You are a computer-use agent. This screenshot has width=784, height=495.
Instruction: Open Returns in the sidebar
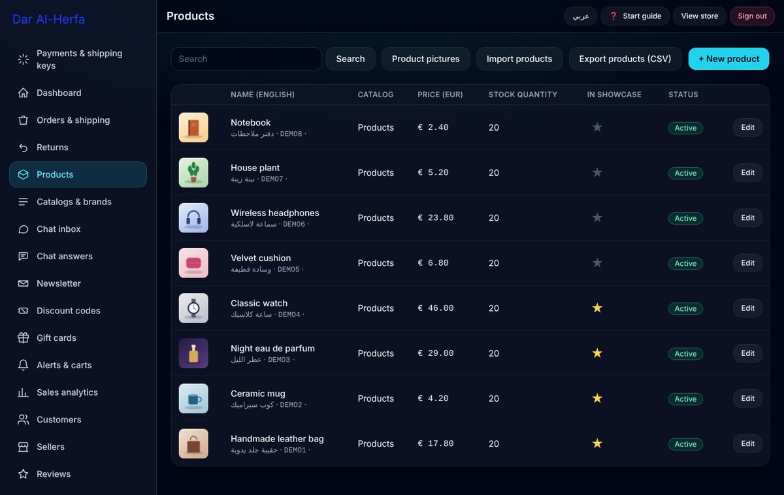[x=78, y=148]
